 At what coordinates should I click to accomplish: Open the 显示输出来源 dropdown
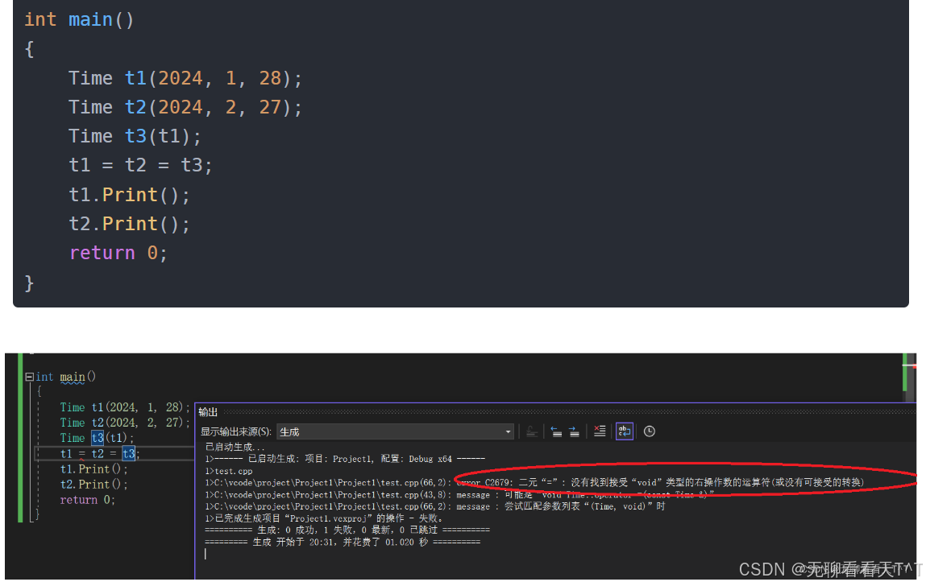(508, 431)
